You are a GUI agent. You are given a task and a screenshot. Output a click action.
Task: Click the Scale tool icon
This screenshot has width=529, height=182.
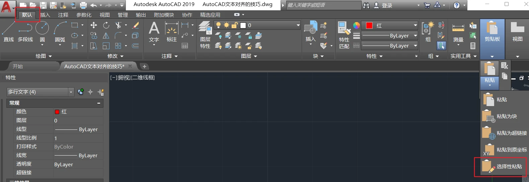click(x=106, y=46)
